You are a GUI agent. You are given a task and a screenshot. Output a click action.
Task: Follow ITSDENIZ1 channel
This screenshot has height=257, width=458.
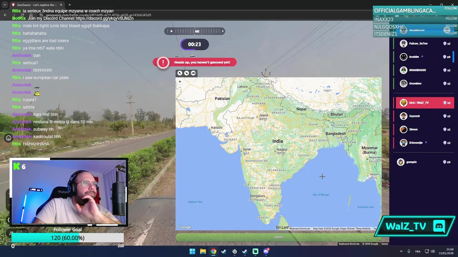(x=451, y=33)
